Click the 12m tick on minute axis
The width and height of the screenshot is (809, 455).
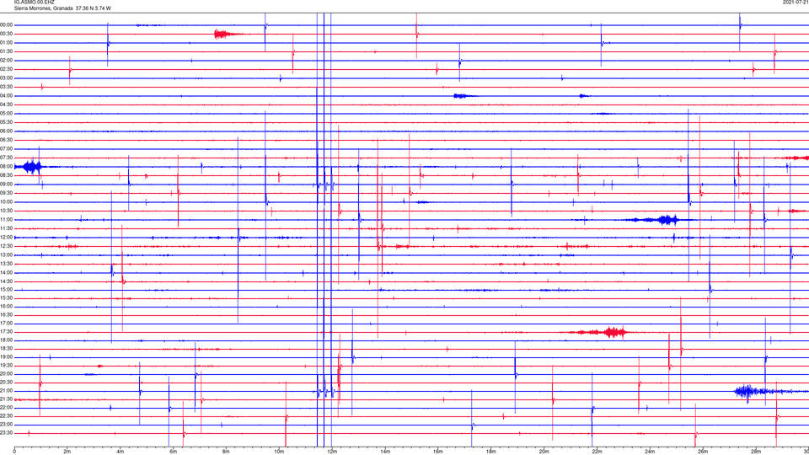coord(332,452)
